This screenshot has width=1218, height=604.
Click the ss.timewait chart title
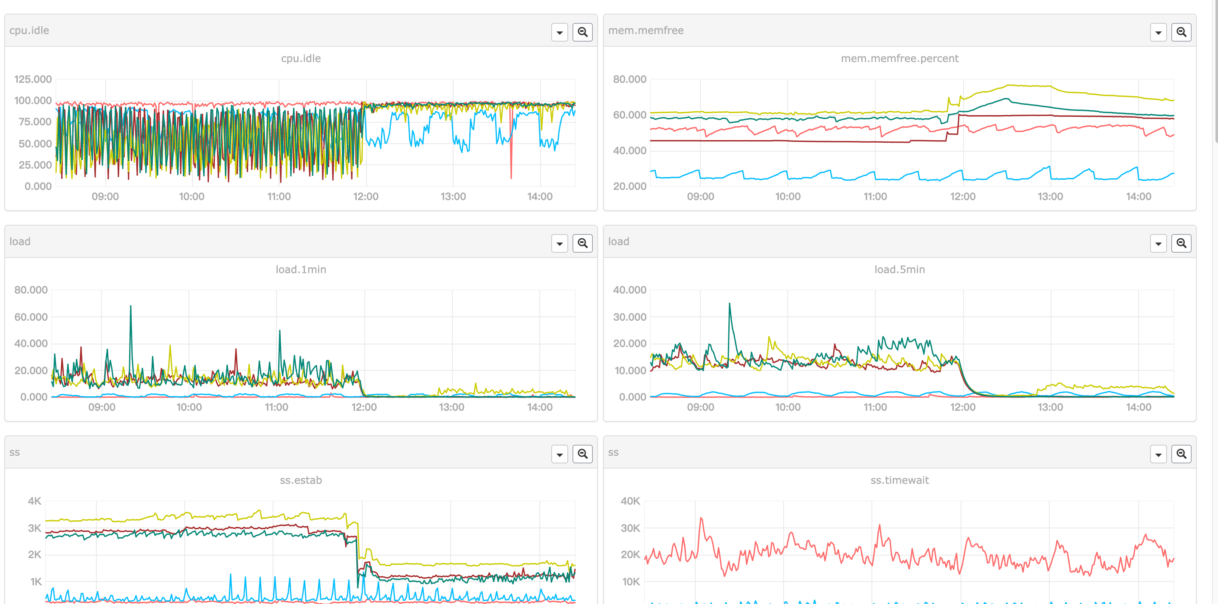click(899, 480)
